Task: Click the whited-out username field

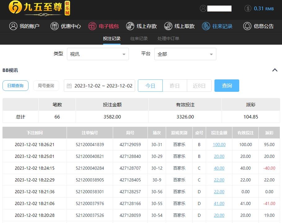Action: click(x=219, y=8)
